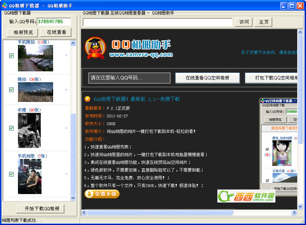Toggle checkbox for 随拍 album
This screenshot has width=306, height=225.
[x=12, y=90]
